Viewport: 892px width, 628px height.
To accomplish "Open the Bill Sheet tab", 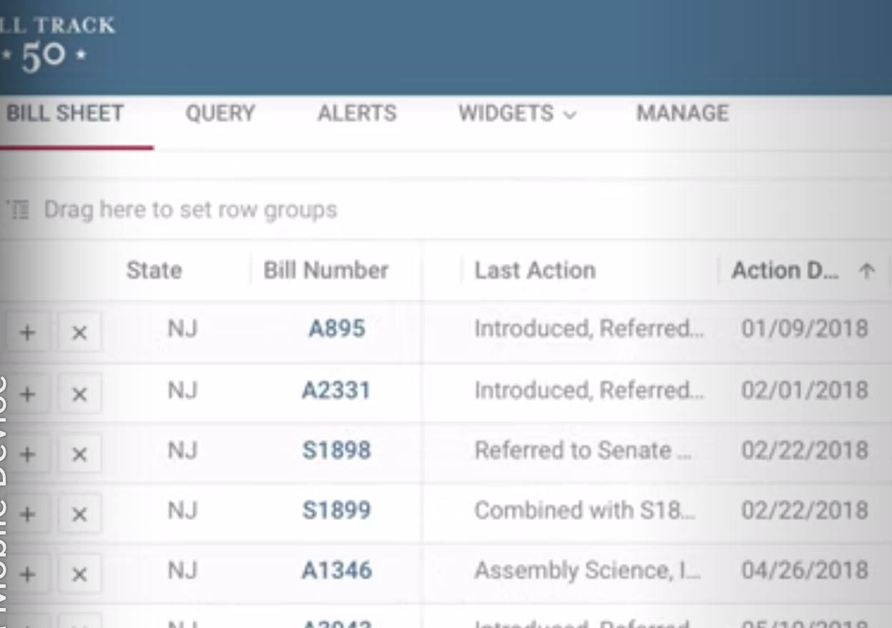I will tap(65, 114).
